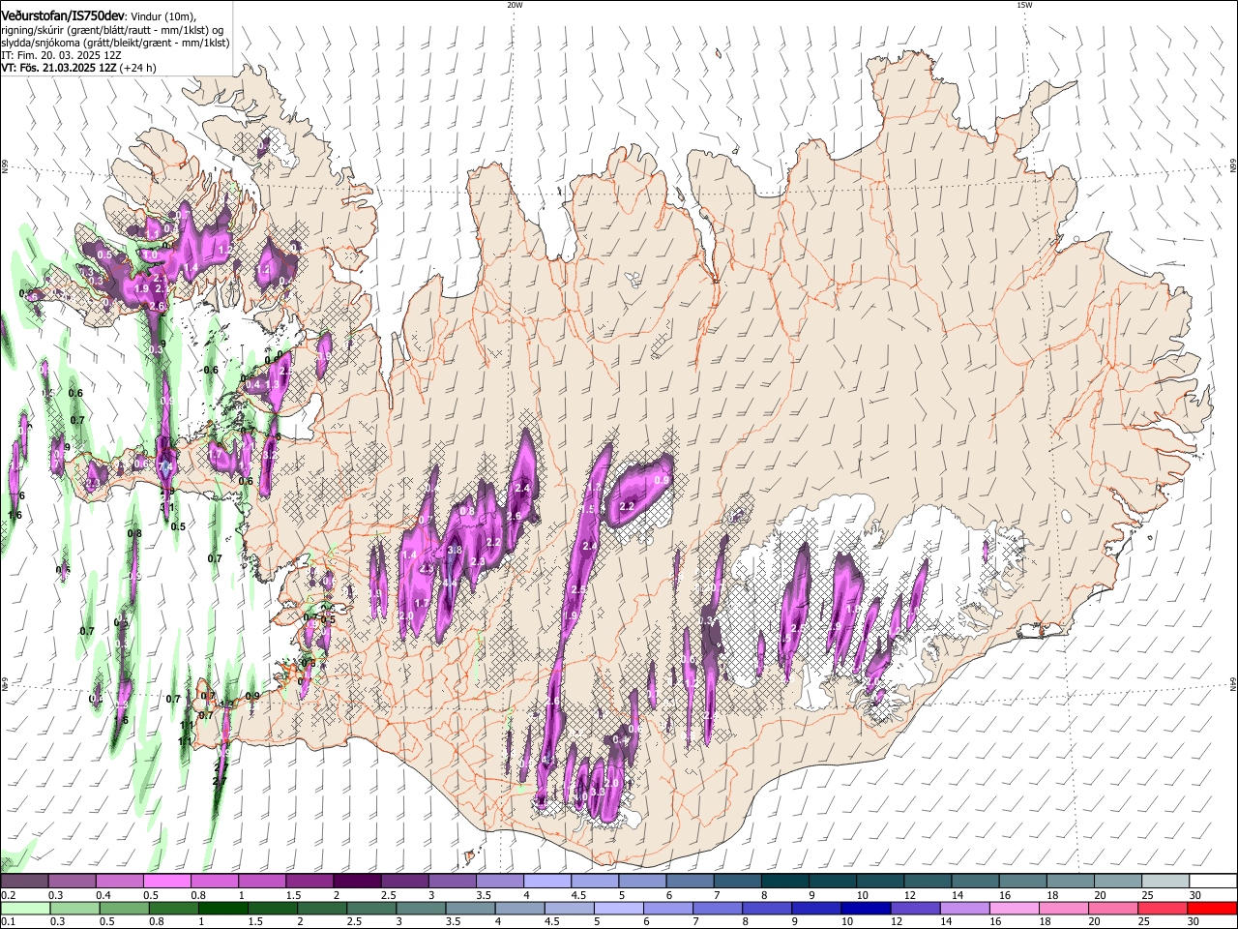This screenshot has width=1238, height=929.
Task: Click the '20W' longitude label at top
Action: pyautogui.click(x=515, y=5)
